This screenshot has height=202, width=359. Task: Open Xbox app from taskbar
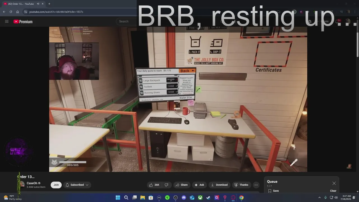point(200,198)
